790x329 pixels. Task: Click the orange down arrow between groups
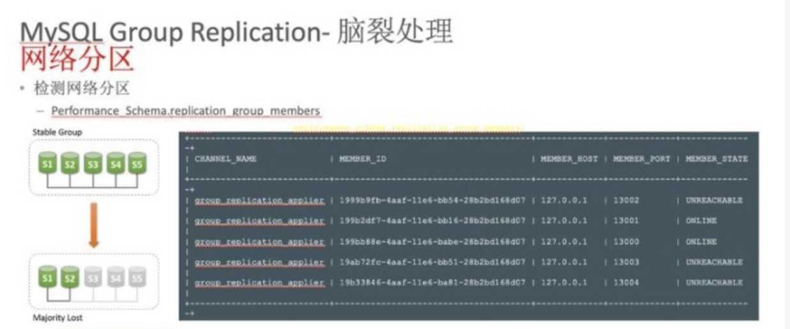pyautogui.click(x=93, y=225)
